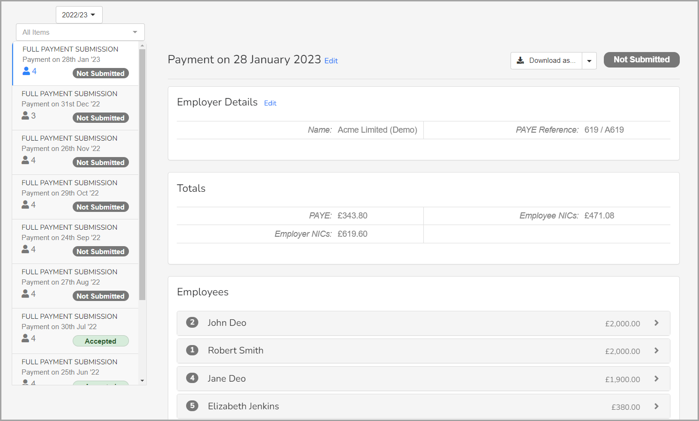Click Not Submitted badge on 31st Dec item
The image size is (699, 421).
click(101, 118)
